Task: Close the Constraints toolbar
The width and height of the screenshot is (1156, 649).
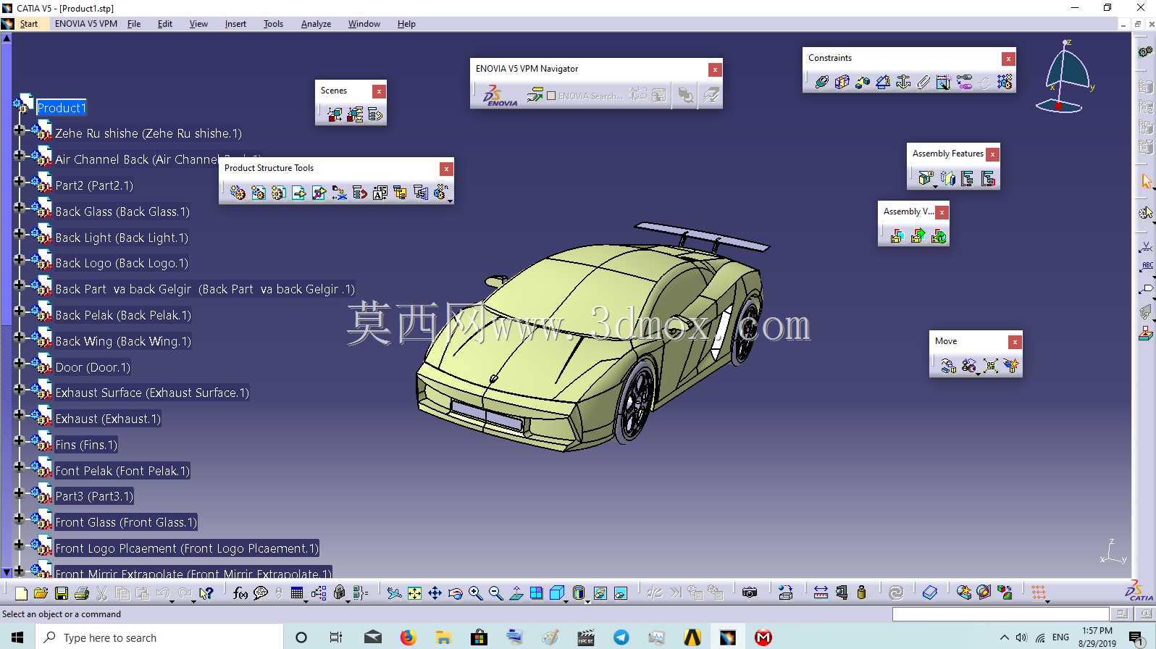Action: click(x=1008, y=59)
